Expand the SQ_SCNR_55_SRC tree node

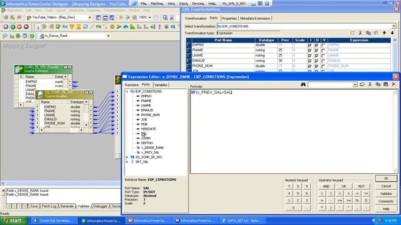(127, 157)
